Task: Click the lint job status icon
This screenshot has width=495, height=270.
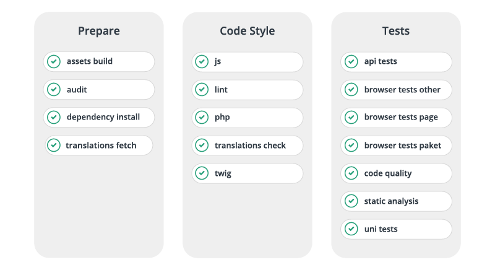Action: pyautogui.click(x=202, y=89)
